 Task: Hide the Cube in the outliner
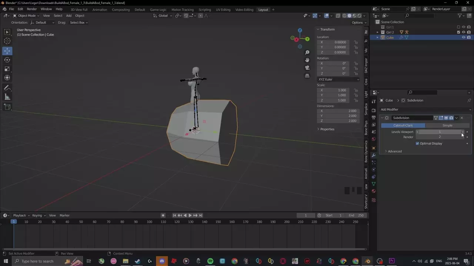click(x=463, y=37)
